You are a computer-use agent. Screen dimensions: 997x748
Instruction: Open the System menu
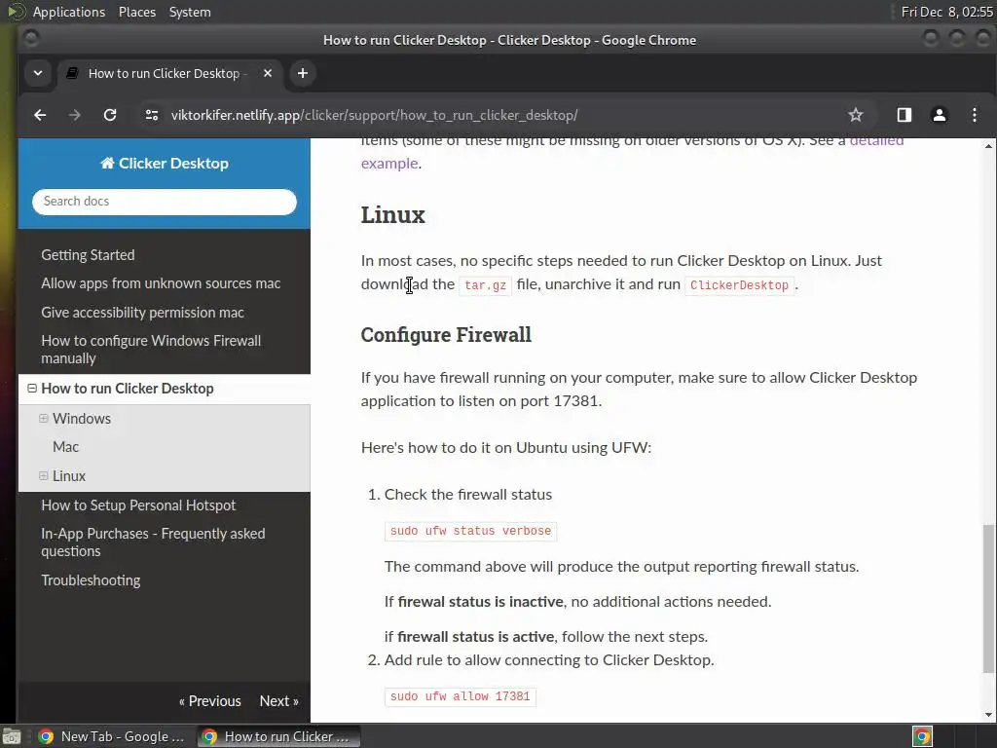(190, 12)
